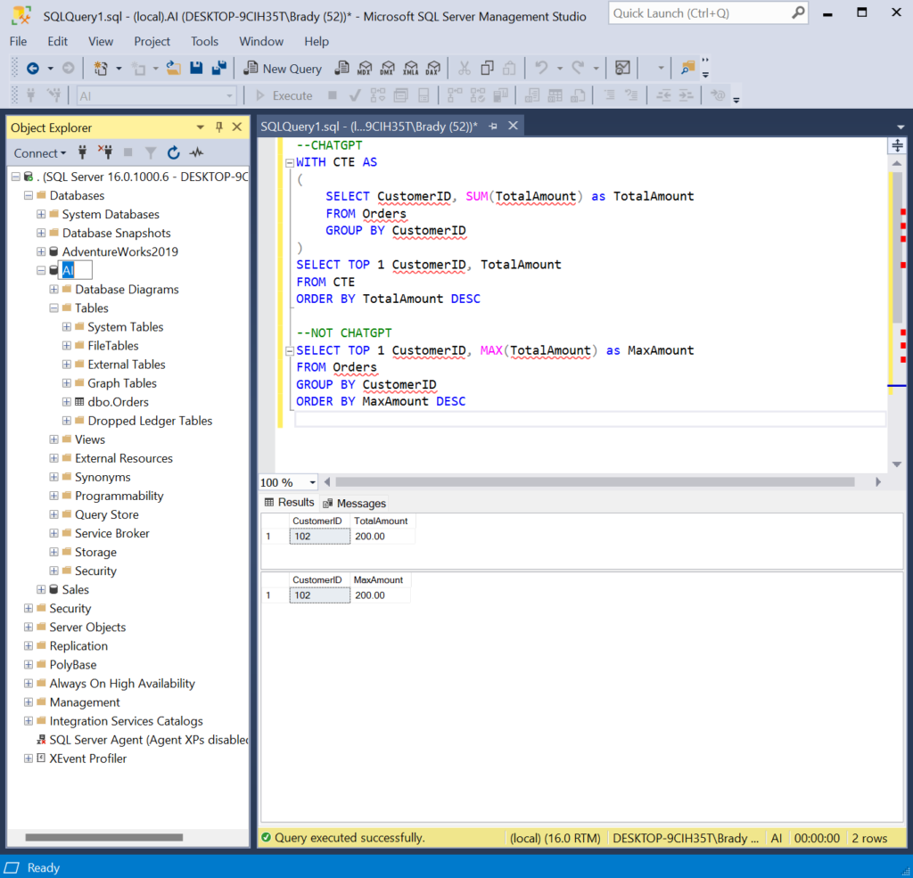Open the Window menu
The height and width of the screenshot is (878, 913).
pyautogui.click(x=261, y=41)
